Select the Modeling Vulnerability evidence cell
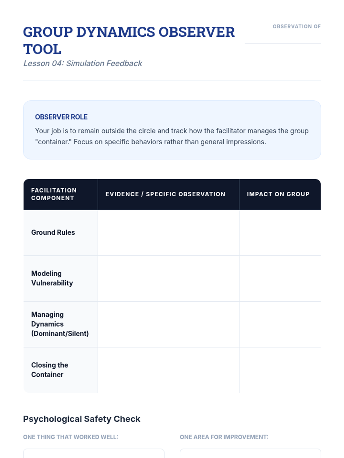 click(169, 279)
